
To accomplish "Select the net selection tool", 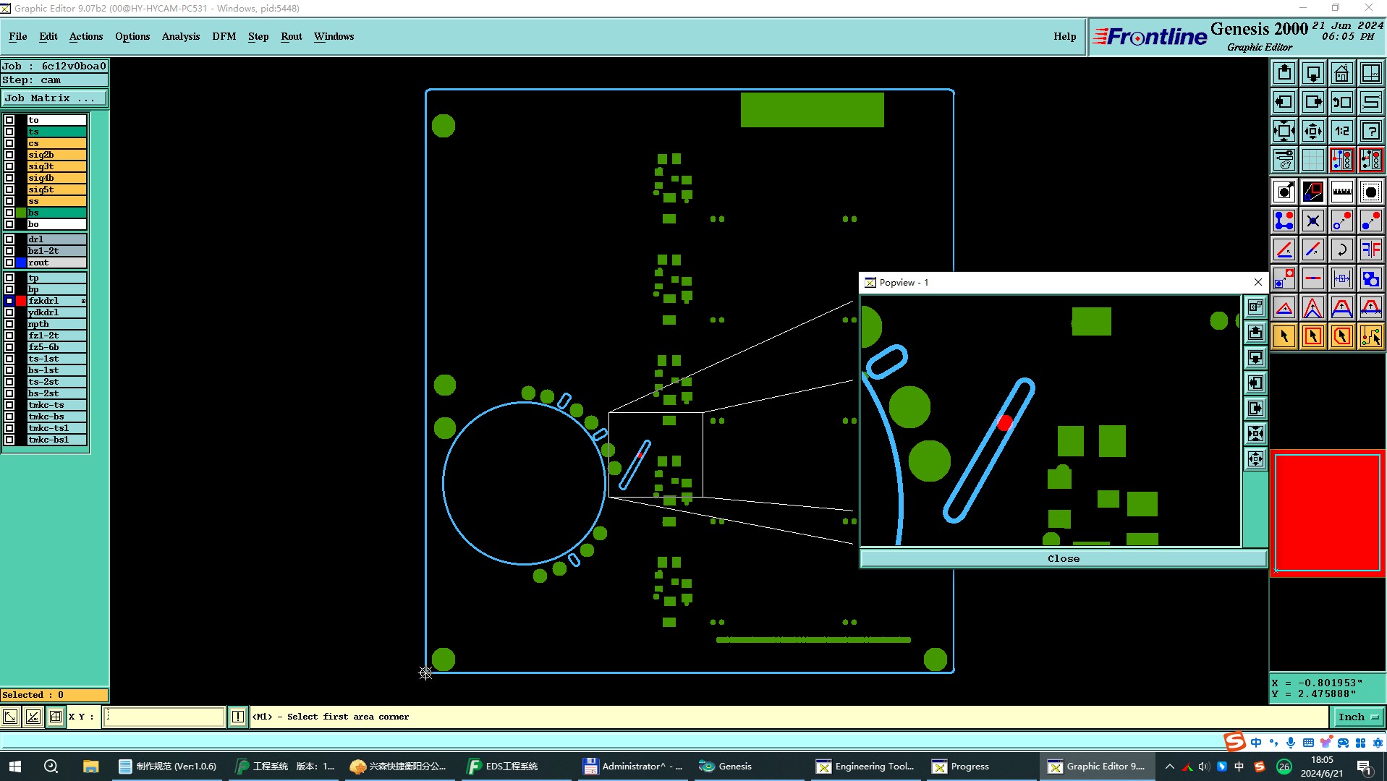I will tap(1370, 336).
